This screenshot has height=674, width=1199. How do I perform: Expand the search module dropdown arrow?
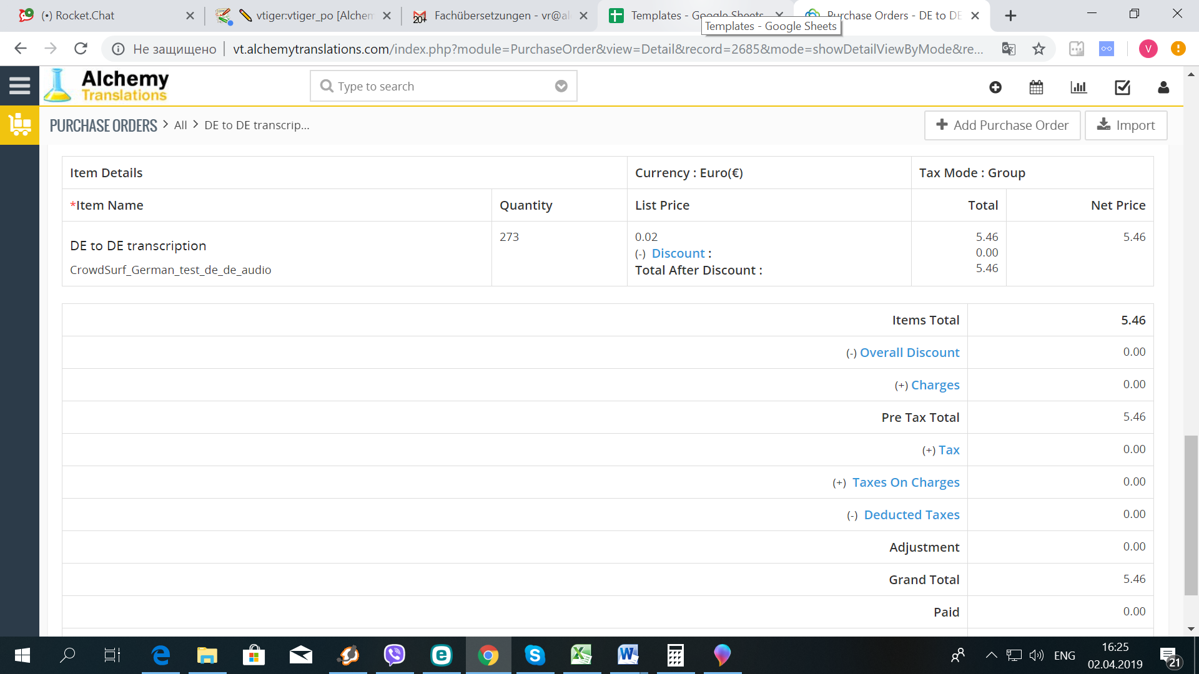[561, 86]
